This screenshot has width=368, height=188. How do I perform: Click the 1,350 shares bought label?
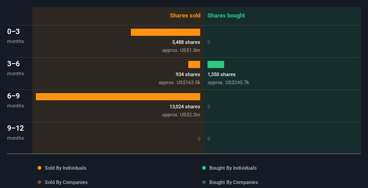coord(221,74)
